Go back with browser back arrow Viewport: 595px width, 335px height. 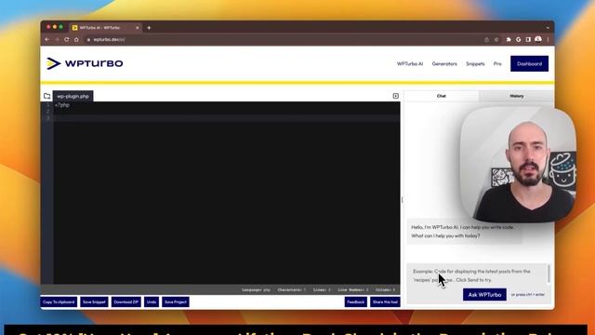47,39
